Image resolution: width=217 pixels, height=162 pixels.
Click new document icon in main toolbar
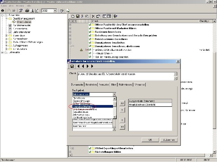pyautogui.click(x=9, y=10)
